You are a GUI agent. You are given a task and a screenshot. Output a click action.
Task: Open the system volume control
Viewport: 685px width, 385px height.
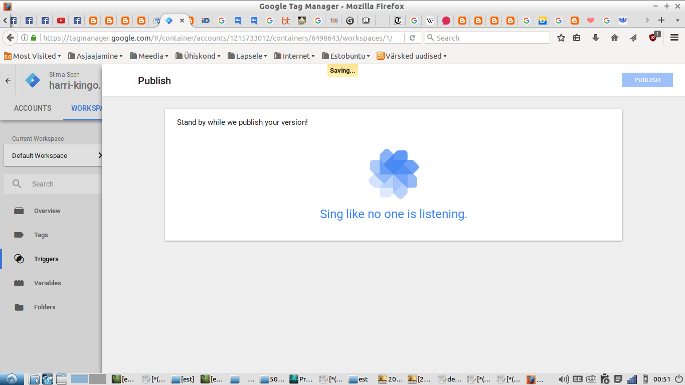[x=564, y=379]
